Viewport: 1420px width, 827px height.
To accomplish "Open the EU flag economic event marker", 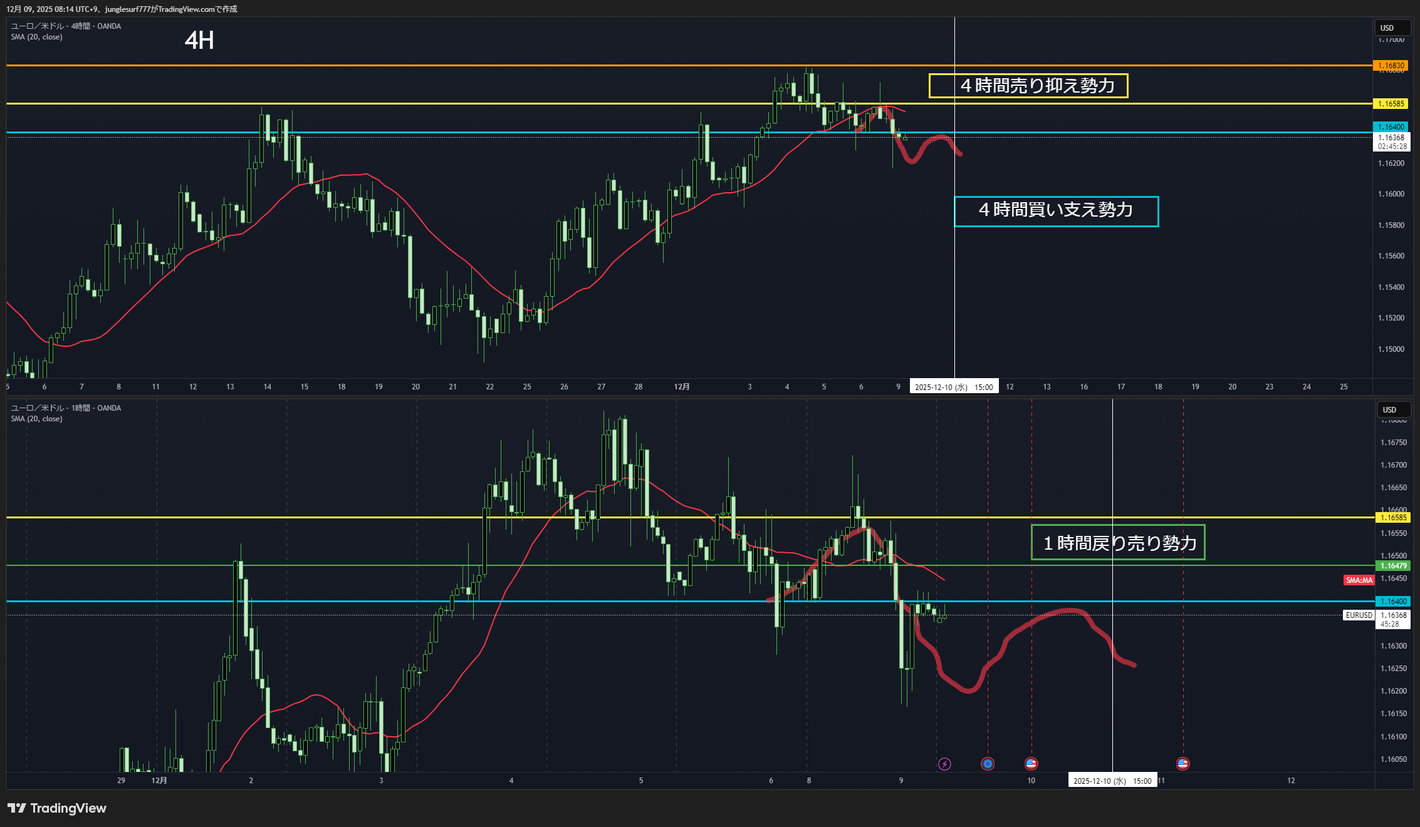I will point(988,764).
